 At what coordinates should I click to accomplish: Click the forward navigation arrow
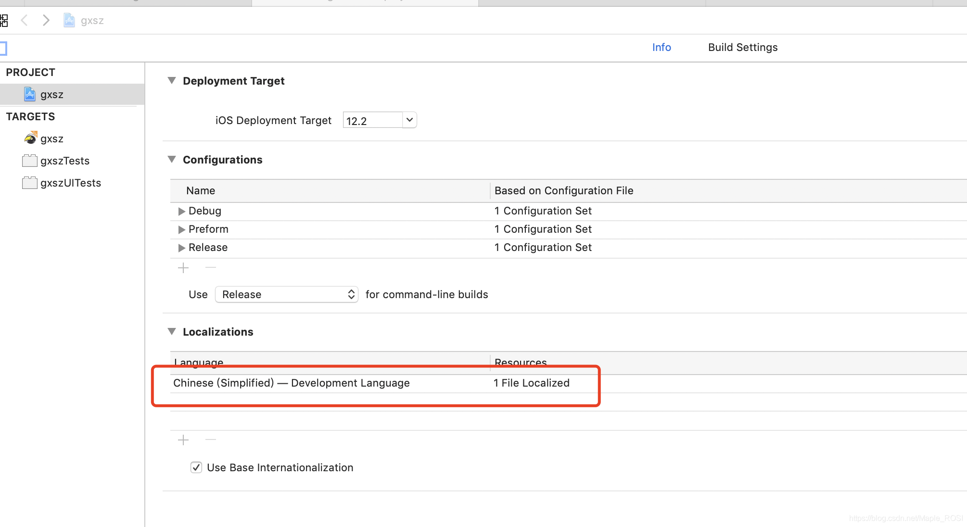46,20
